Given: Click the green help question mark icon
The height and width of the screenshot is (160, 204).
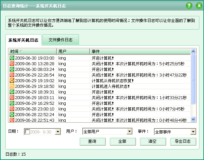Looking at the screenshot, I should tap(189, 6).
